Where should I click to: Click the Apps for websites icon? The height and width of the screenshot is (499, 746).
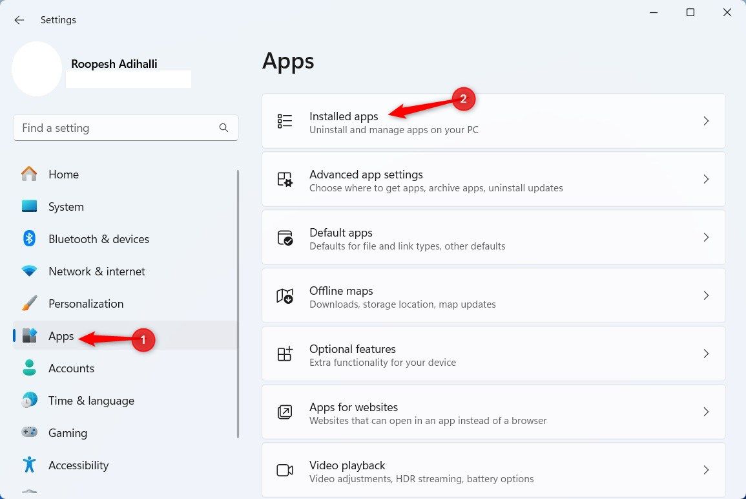click(284, 412)
